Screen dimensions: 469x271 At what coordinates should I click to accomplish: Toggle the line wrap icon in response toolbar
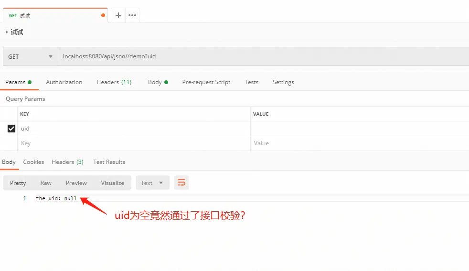pos(181,183)
